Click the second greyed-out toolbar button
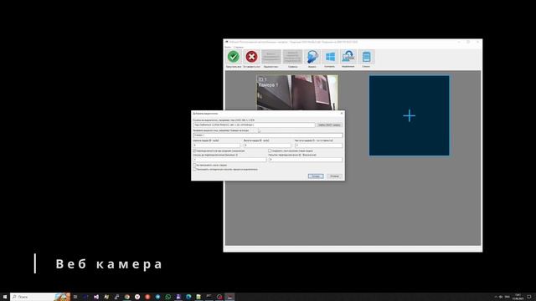 pyautogui.click(x=292, y=57)
